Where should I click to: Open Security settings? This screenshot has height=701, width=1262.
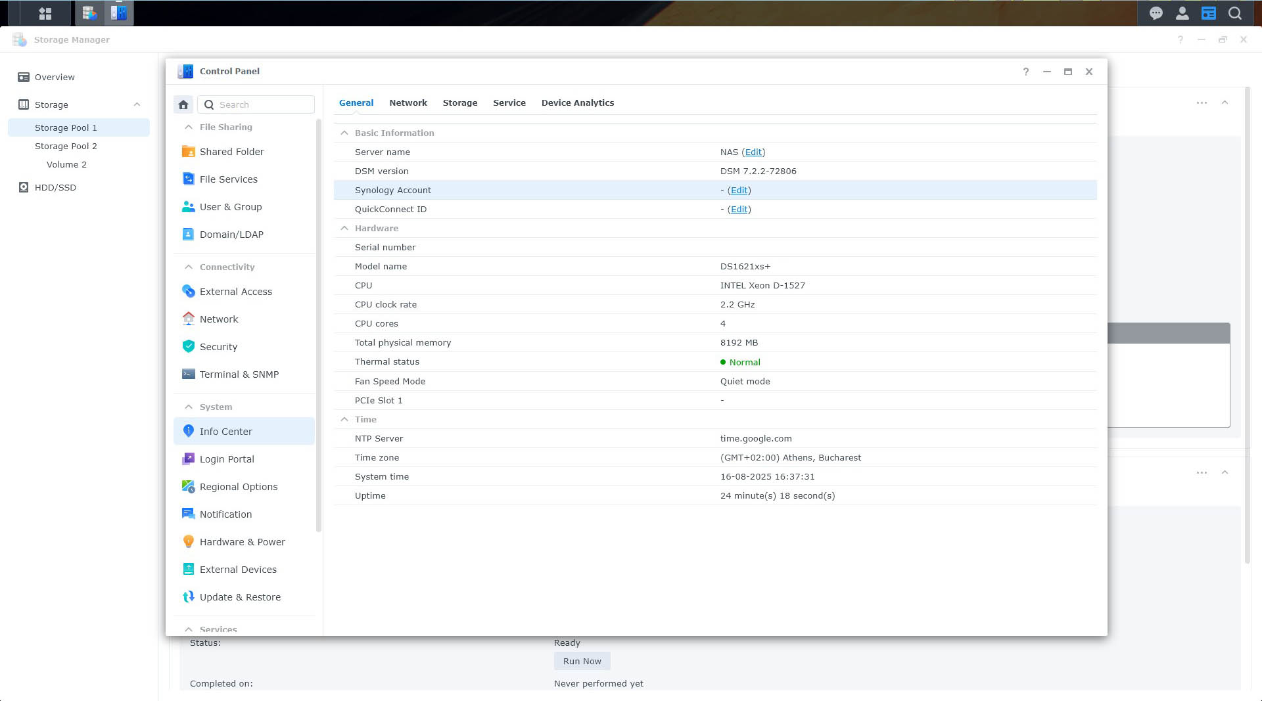[x=244, y=347]
